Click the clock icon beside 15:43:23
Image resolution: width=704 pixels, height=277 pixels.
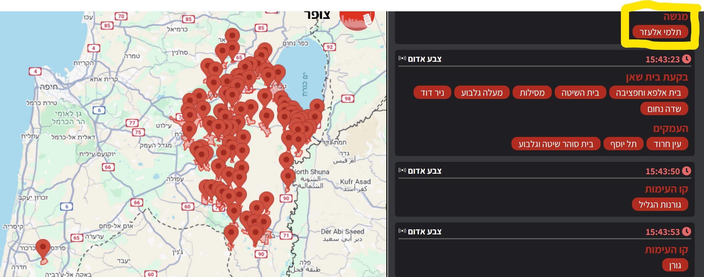(687, 59)
